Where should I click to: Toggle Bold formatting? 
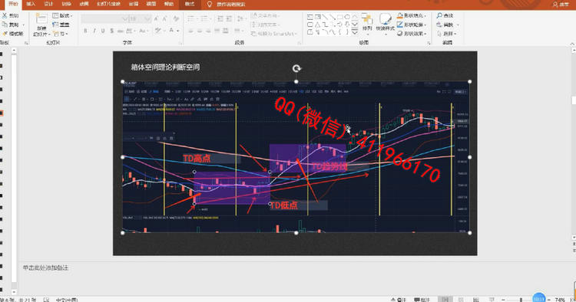tap(85, 31)
